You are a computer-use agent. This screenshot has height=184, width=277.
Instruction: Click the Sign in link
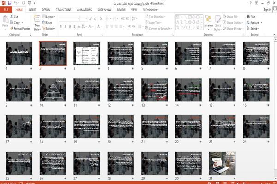[267, 10]
